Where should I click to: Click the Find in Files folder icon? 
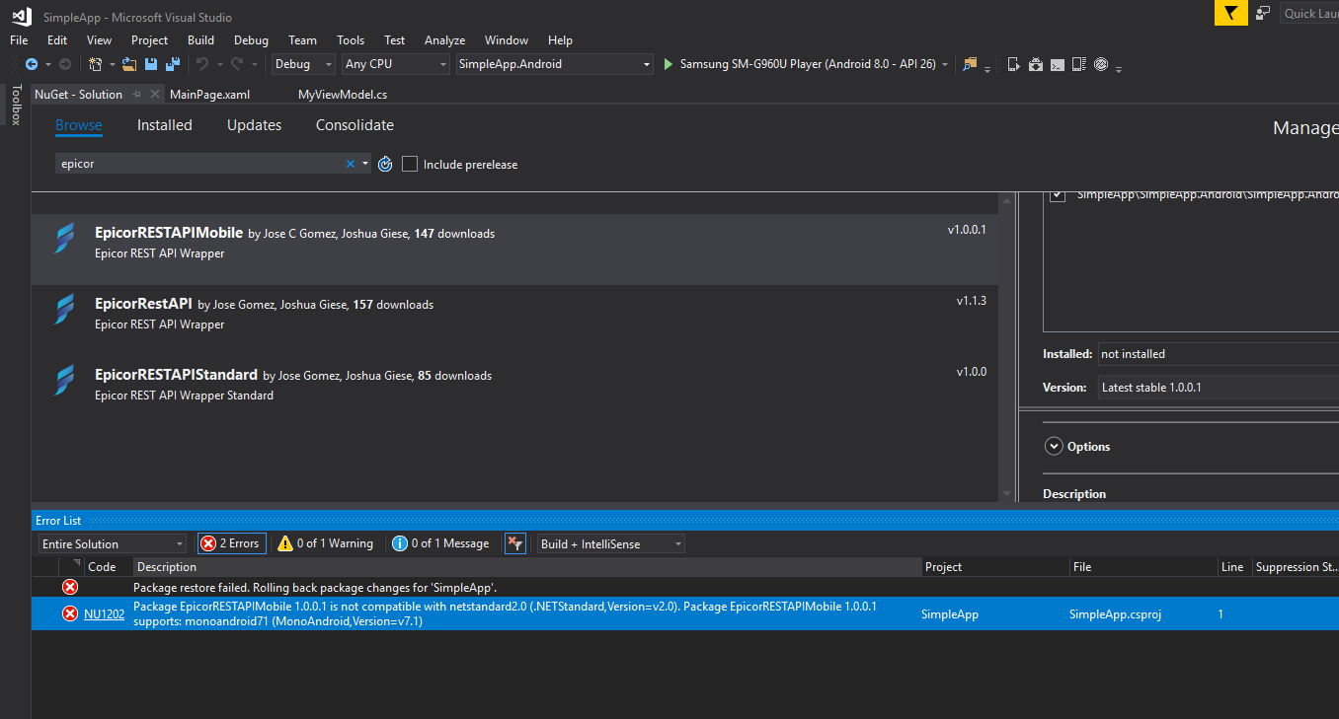point(970,64)
